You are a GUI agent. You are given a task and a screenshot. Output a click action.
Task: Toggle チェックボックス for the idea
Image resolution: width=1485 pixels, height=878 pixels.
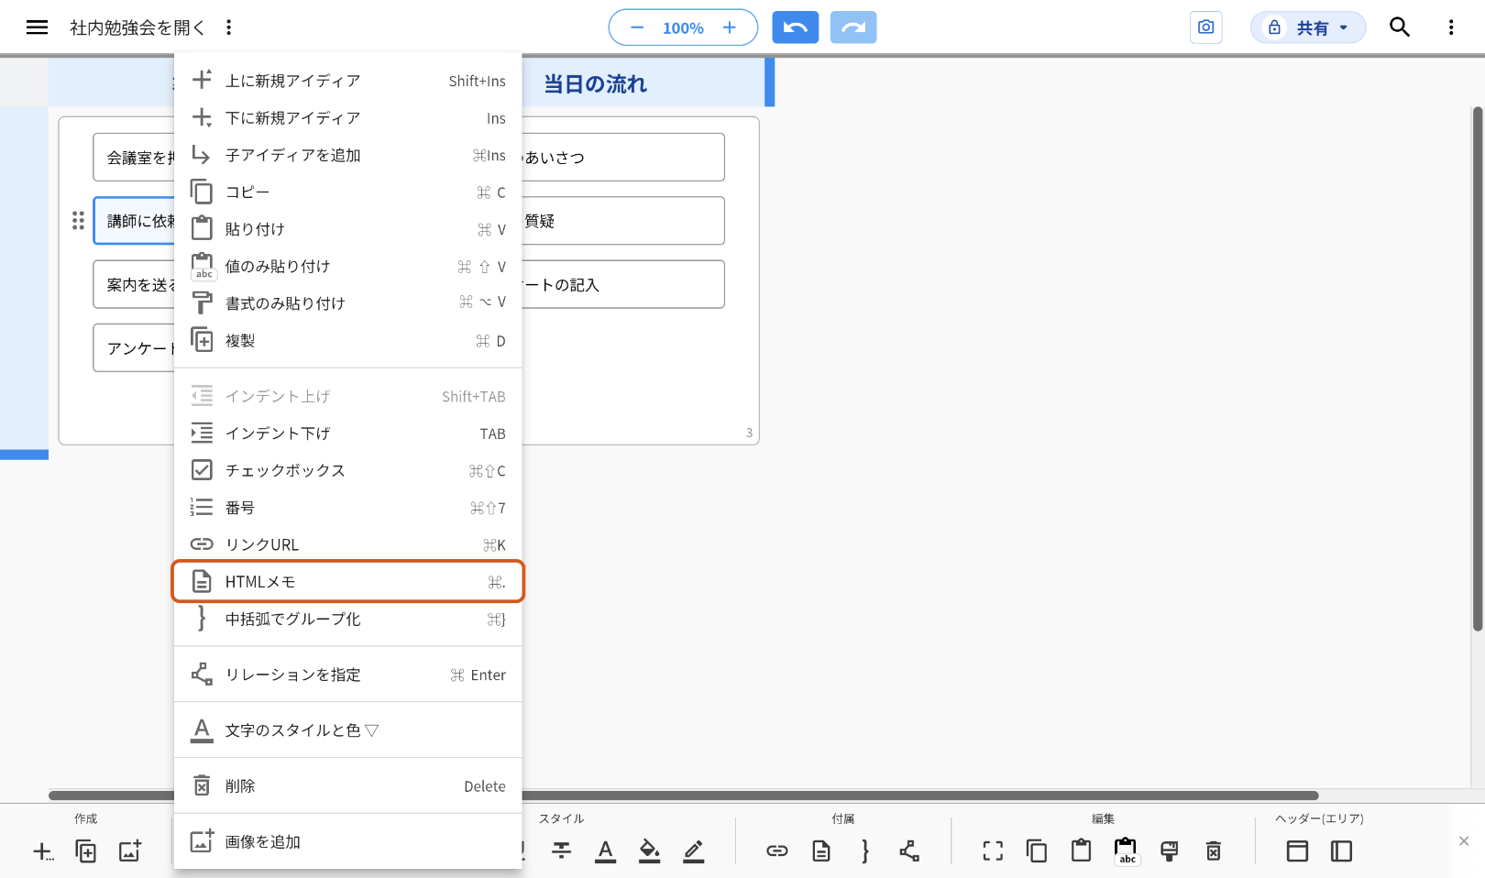click(348, 470)
